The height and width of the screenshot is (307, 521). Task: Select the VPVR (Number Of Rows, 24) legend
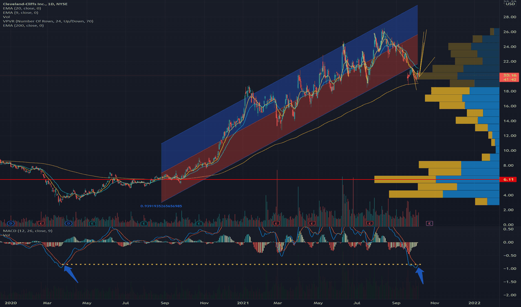tap(48, 21)
